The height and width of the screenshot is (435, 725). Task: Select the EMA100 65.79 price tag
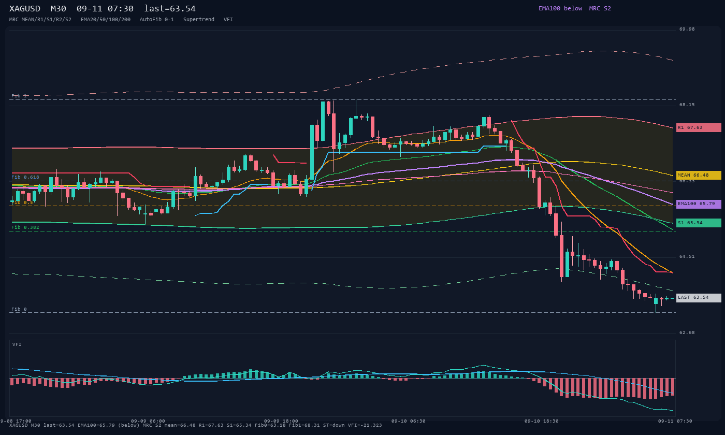pyautogui.click(x=699, y=204)
